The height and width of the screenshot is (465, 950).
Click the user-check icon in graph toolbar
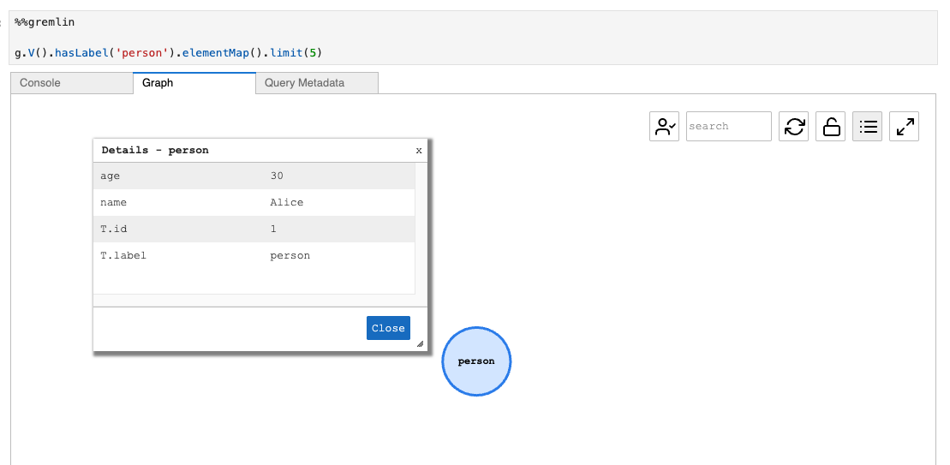coord(664,127)
